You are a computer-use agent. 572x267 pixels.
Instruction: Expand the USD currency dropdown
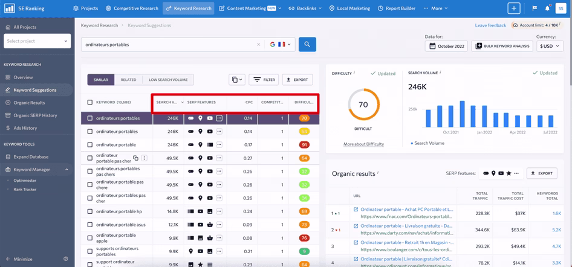click(550, 46)
